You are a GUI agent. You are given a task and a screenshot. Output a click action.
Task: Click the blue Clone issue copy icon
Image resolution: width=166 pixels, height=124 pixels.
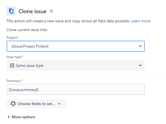[11, 11]
